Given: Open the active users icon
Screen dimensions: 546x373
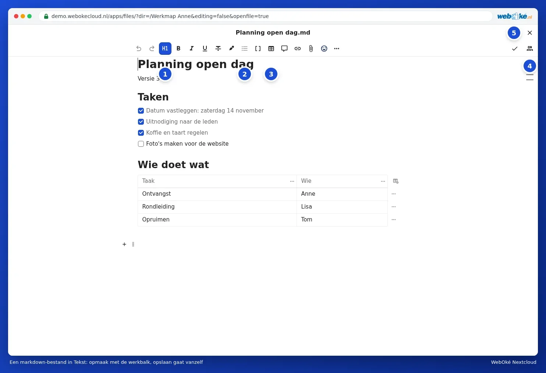Looking at the screenshot, I should 530,49.
